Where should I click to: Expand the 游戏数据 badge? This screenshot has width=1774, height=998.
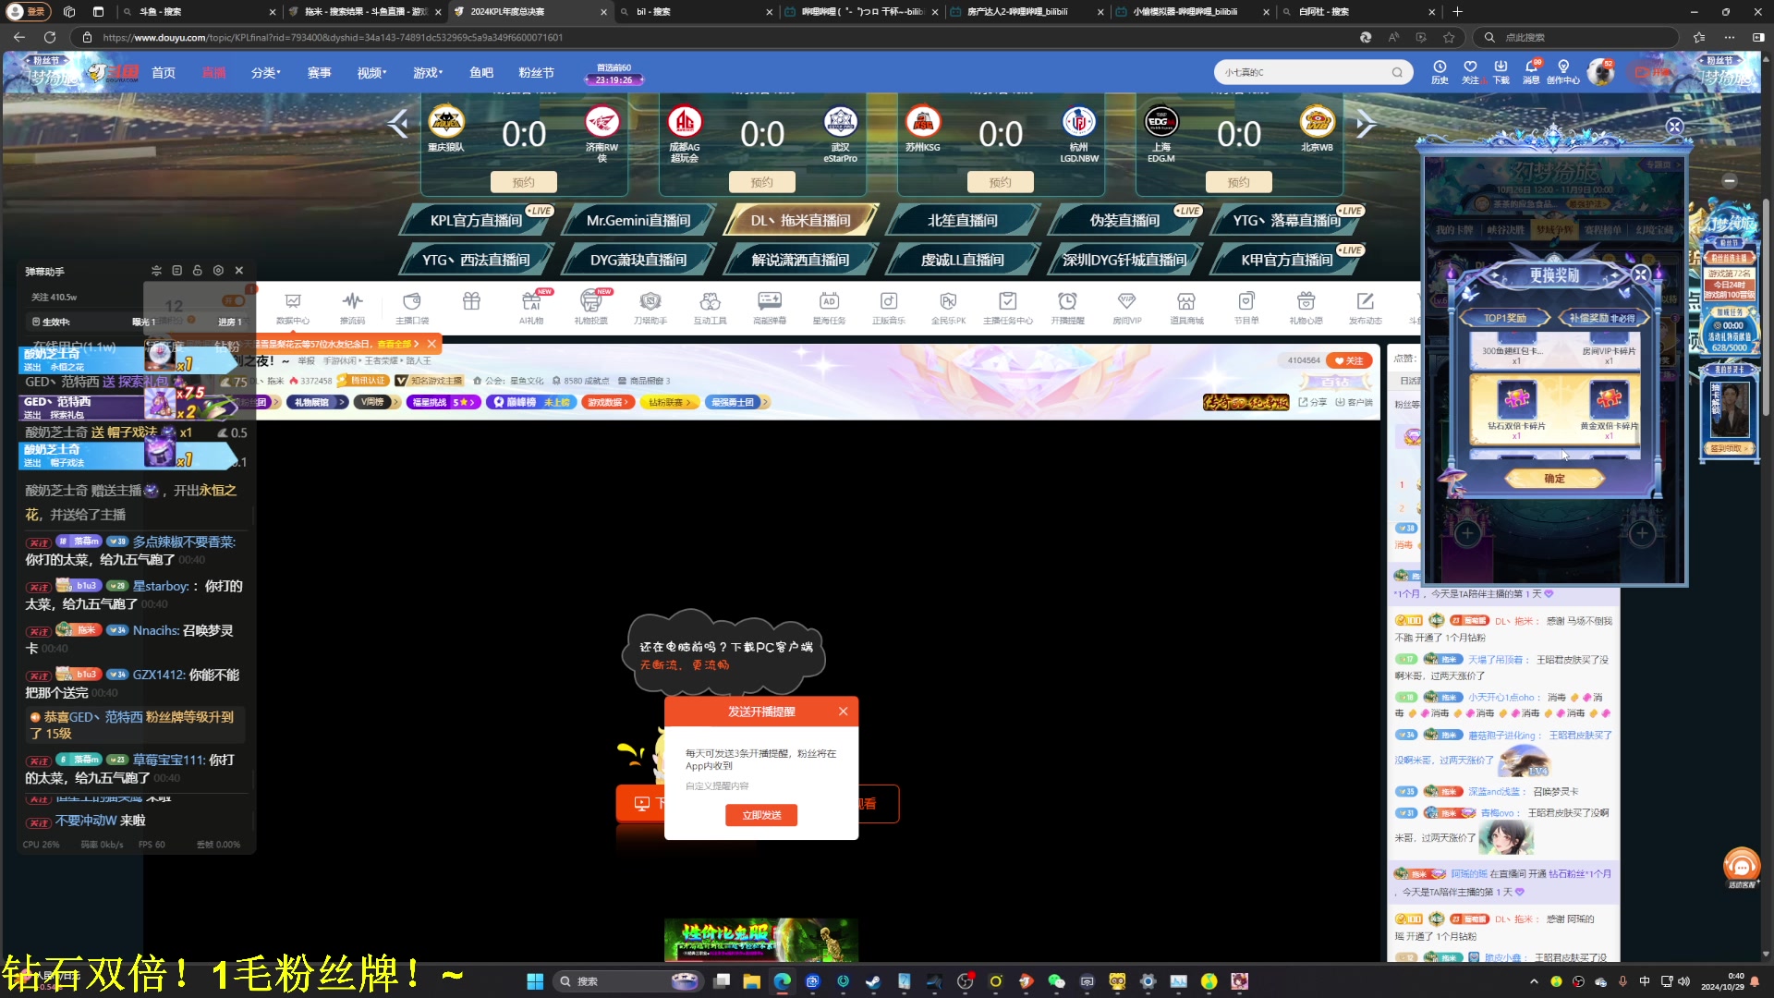point(608,402)
